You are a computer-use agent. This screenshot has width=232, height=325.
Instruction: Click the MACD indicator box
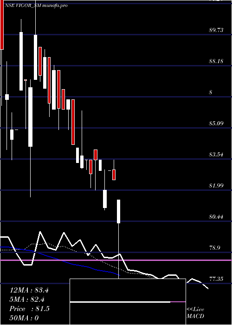tap(128, 302)
